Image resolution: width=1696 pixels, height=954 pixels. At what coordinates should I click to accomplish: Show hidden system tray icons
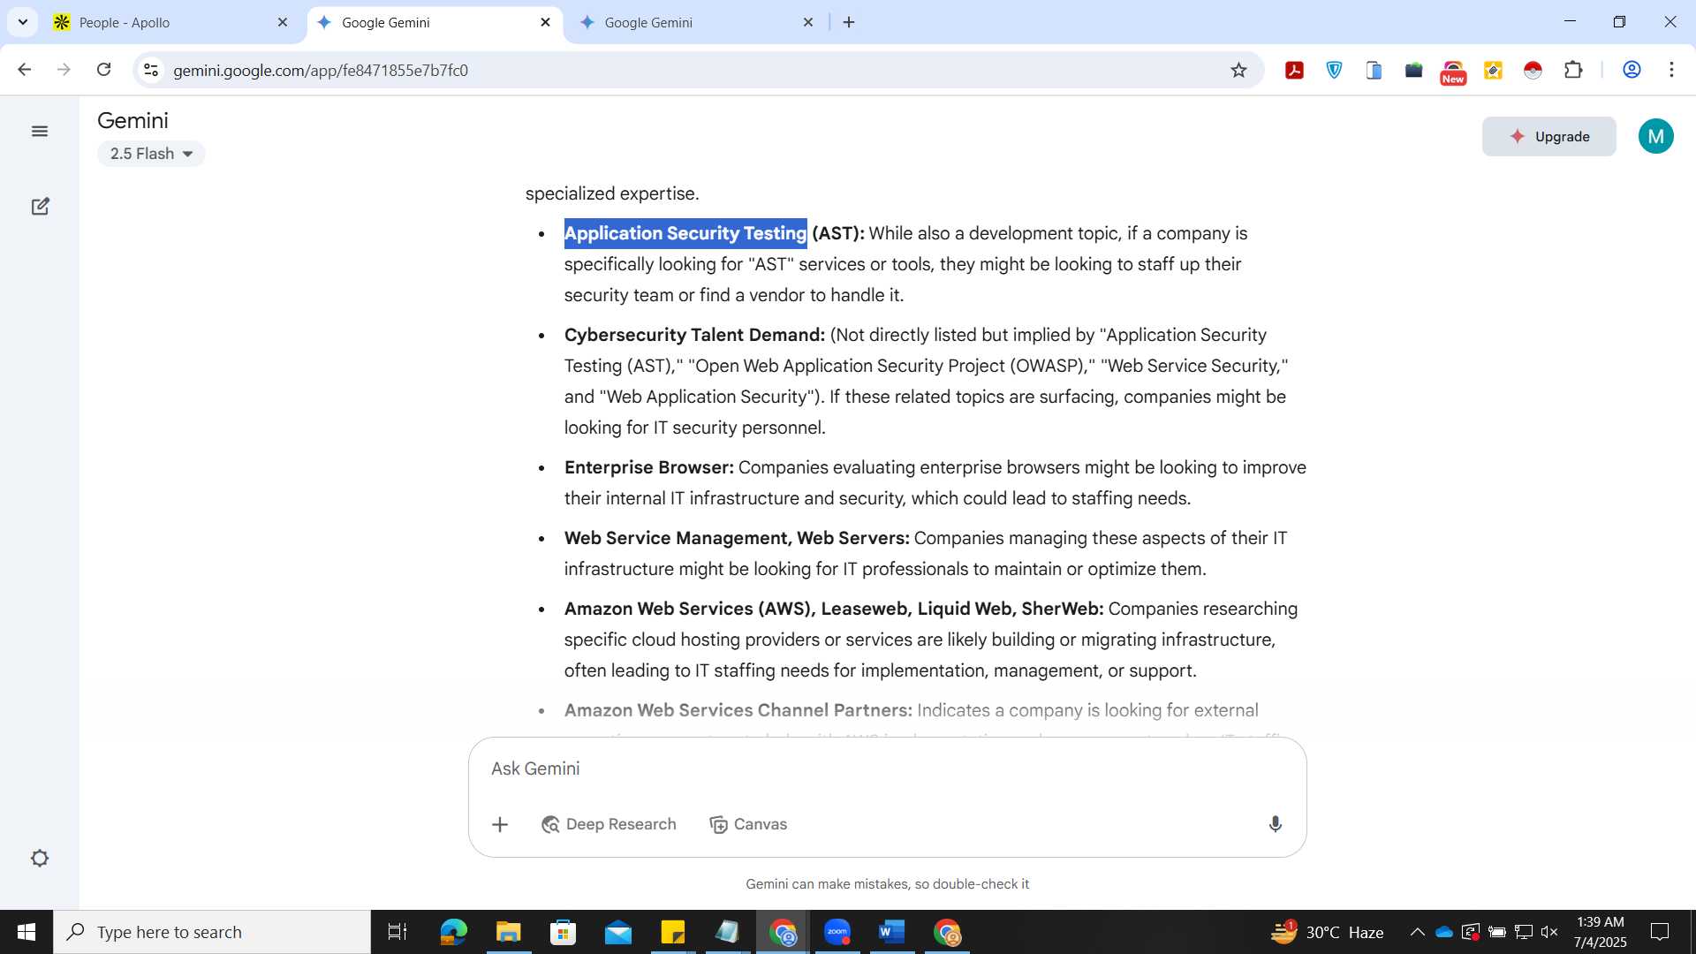point(1417,932)
